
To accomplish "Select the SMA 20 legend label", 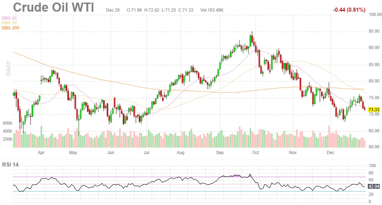I will [x=9, y=18].
